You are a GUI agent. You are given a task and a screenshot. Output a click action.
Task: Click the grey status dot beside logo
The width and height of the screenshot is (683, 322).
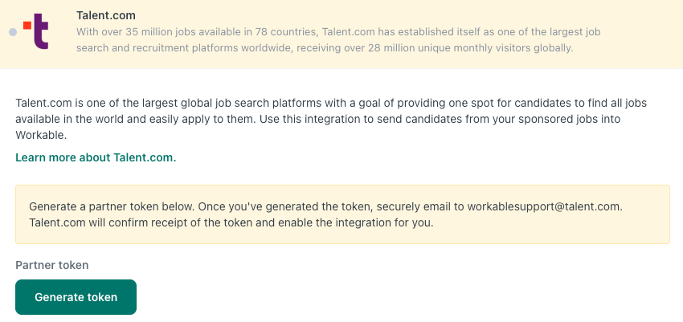(x=13, y=32)
